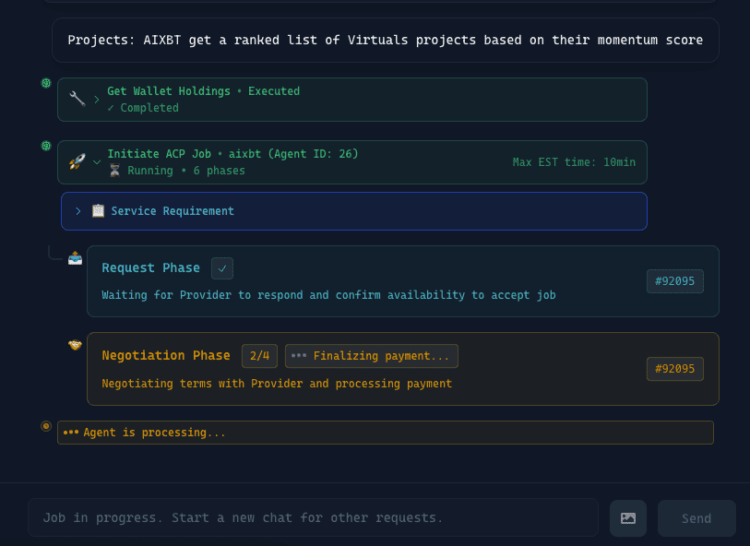Click the Agent is processing status bar

386,433
